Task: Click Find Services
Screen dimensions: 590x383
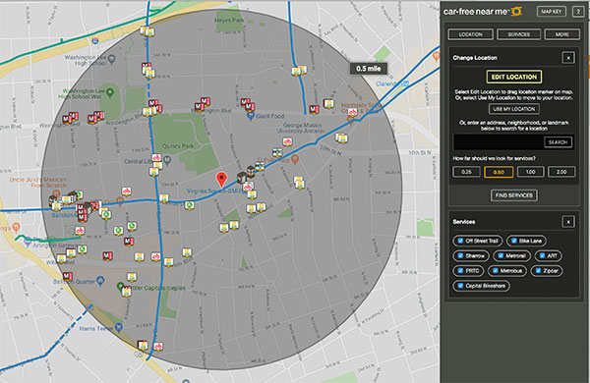Action: (514, 195)
